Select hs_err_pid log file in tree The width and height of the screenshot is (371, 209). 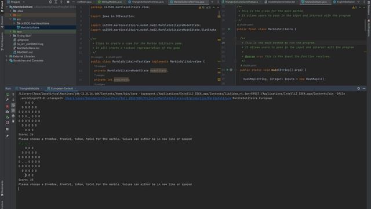coord(30,44)
